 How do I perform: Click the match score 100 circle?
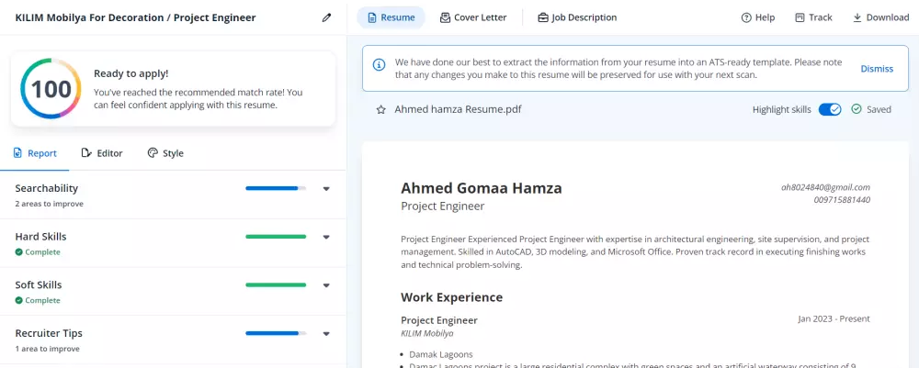click(x=51, y=88)
